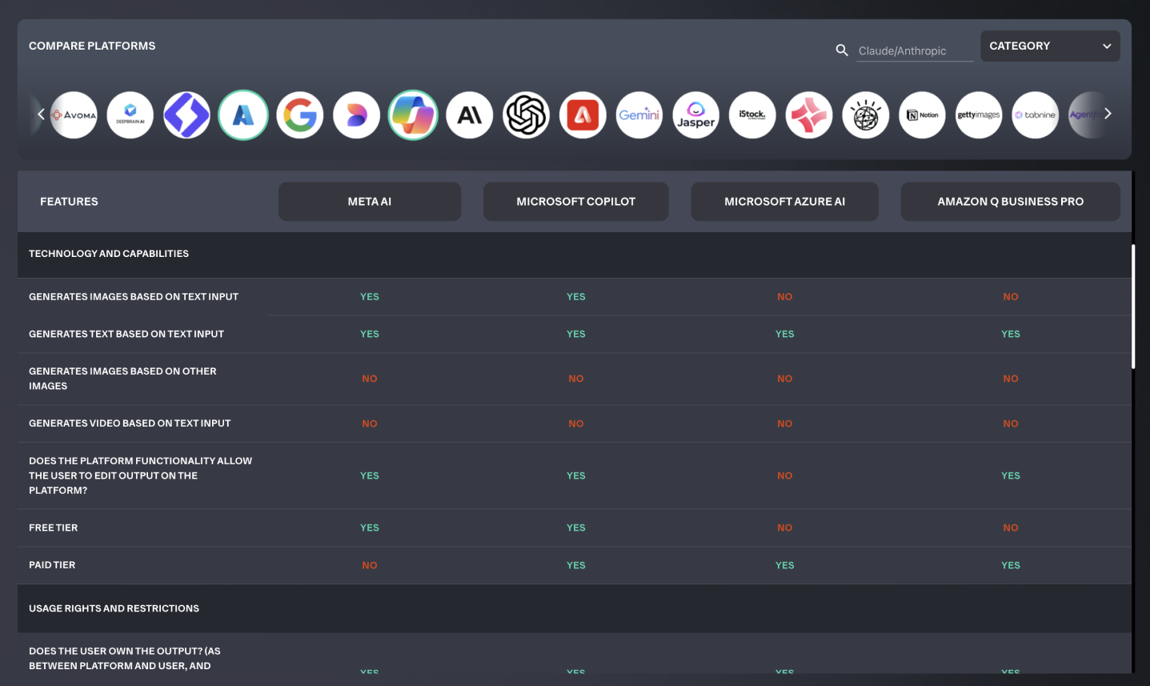Select the Anthropic 'A\' logo
1150x686 pixels.
pyautogui.click(x=470, y=115)
